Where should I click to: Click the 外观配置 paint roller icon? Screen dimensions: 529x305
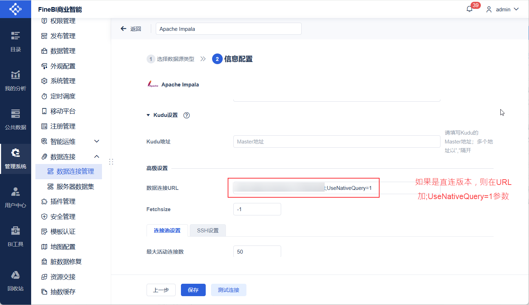pos(44,66)
